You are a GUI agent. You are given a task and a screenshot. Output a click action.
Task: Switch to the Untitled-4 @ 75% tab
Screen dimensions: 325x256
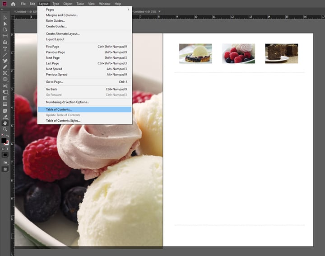(145, 12)
